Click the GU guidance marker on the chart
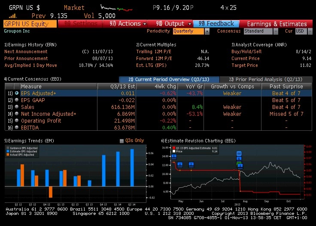316x226 pixels. coord(239,154)
